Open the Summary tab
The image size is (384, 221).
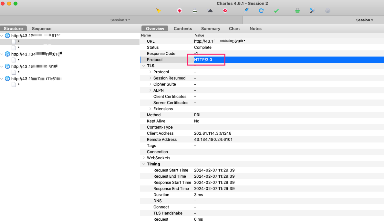point(211,28)
